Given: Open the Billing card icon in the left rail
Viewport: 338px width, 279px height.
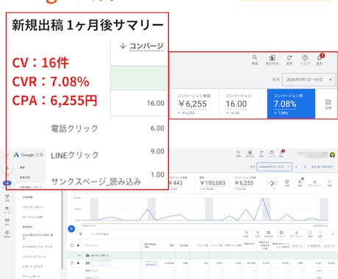Looking at the screenshot, I should [x=7, y=220].
